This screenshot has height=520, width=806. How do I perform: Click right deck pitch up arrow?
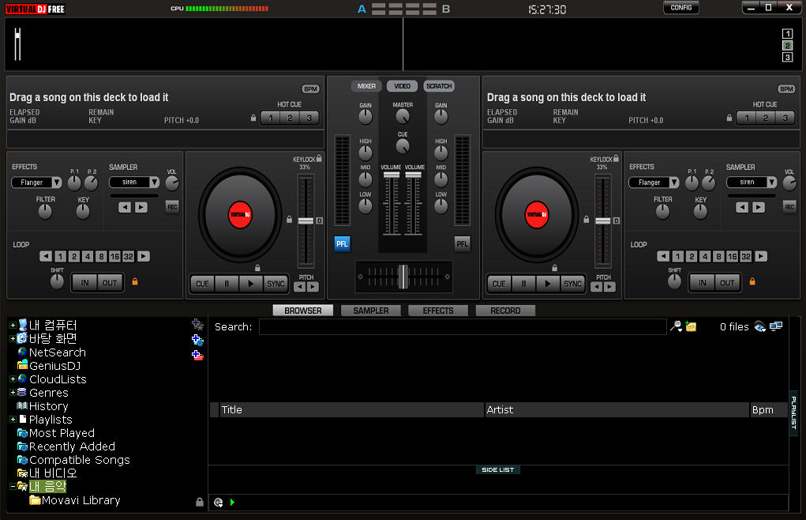point(609,287)
